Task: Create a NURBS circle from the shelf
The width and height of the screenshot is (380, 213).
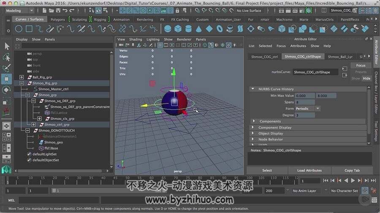Action: [x=19, y=29]
